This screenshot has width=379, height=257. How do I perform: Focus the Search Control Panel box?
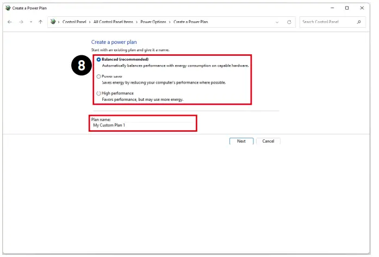click(327, 22)
